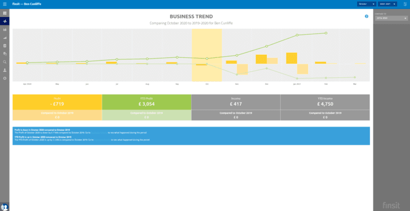Expand the October month dropdown
Viewport: 410px width, 211px height.
coord(367,4)
